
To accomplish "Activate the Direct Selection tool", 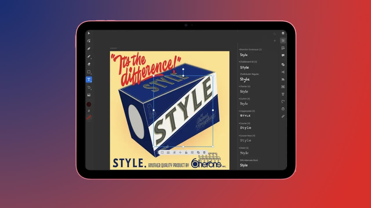I will click(x=89, y=41).
